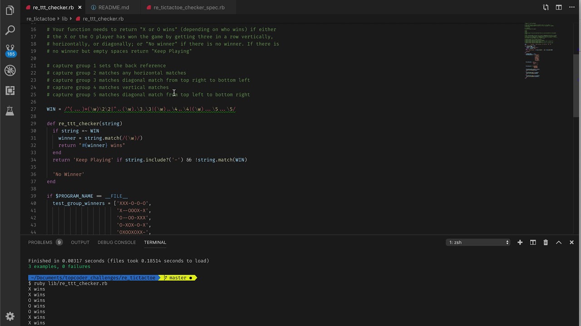
Task: Close the re_ttt_checker.rb tab
Action: (80, 7)
